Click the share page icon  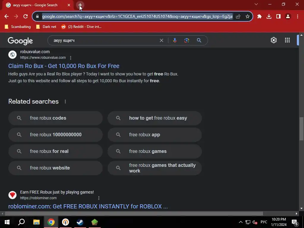click(238, 17)
